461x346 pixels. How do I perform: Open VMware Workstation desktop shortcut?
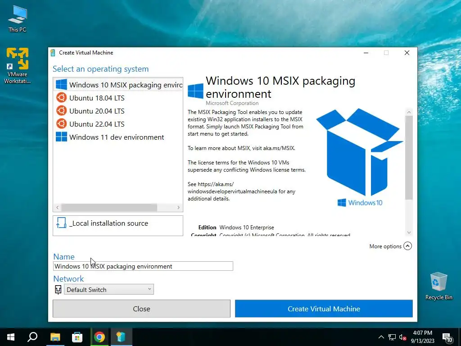click(18, 65)
